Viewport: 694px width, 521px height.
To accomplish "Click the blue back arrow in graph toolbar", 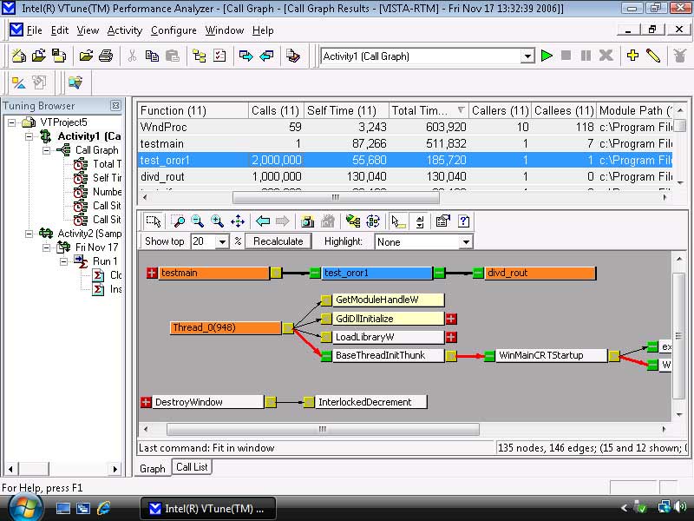I will [x=263, y=221].
